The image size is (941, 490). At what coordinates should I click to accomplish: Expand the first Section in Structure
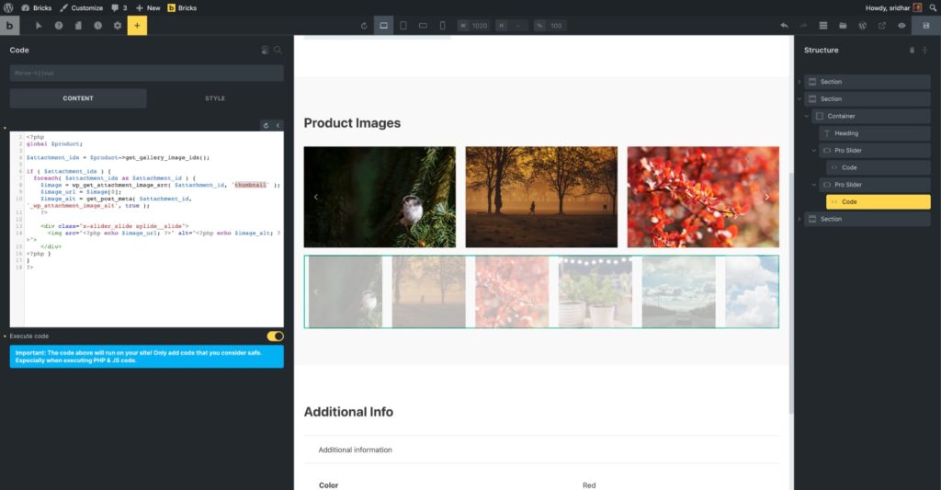pyautogui.click(x=799, y=82)
